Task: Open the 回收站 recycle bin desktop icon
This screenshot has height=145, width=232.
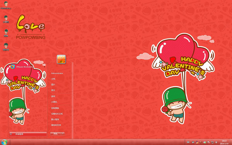Action: [6, 47]
